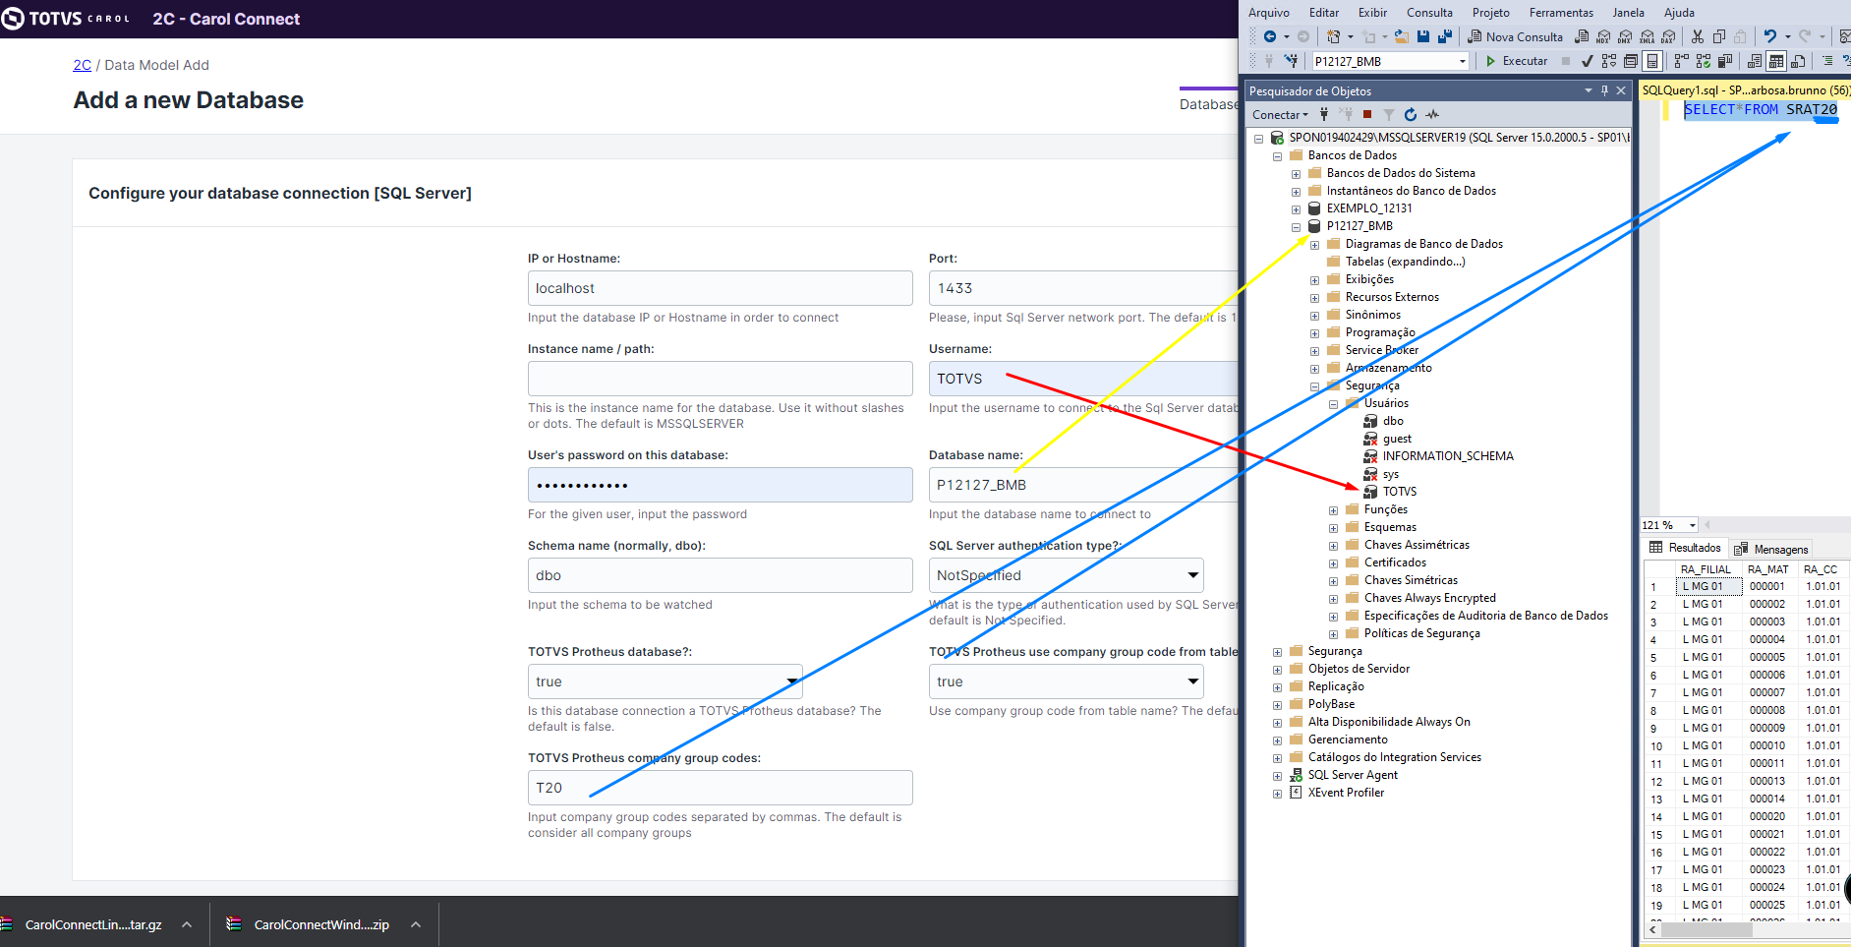Click the MDX query icon
Screen dimensions: 1851x947
(x=1603, y=36)
